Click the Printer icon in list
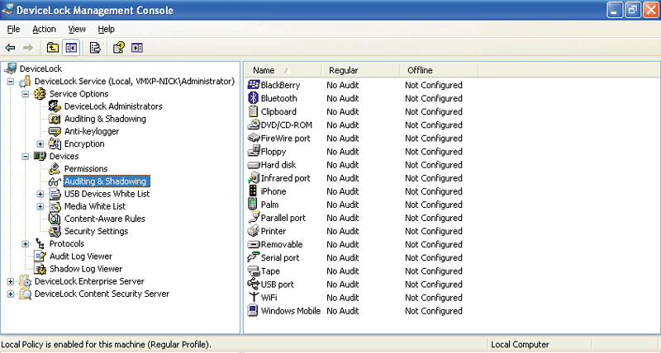Viewport: 661px width, 353px height. [x=253, y=231]
